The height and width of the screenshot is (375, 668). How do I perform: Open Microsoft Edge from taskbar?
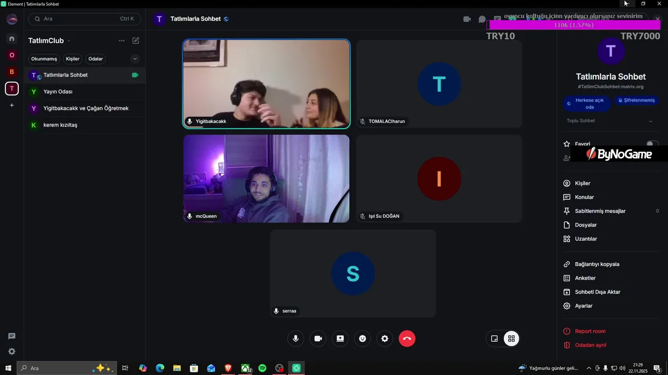pos(160,368)
